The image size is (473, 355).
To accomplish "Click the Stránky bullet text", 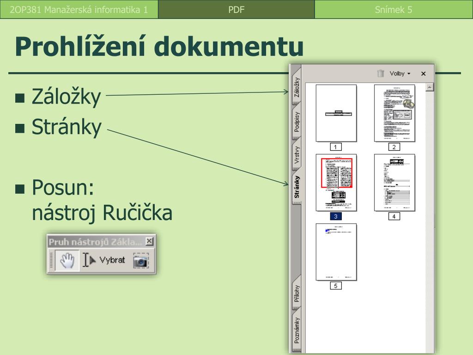I will click(67, 127).
